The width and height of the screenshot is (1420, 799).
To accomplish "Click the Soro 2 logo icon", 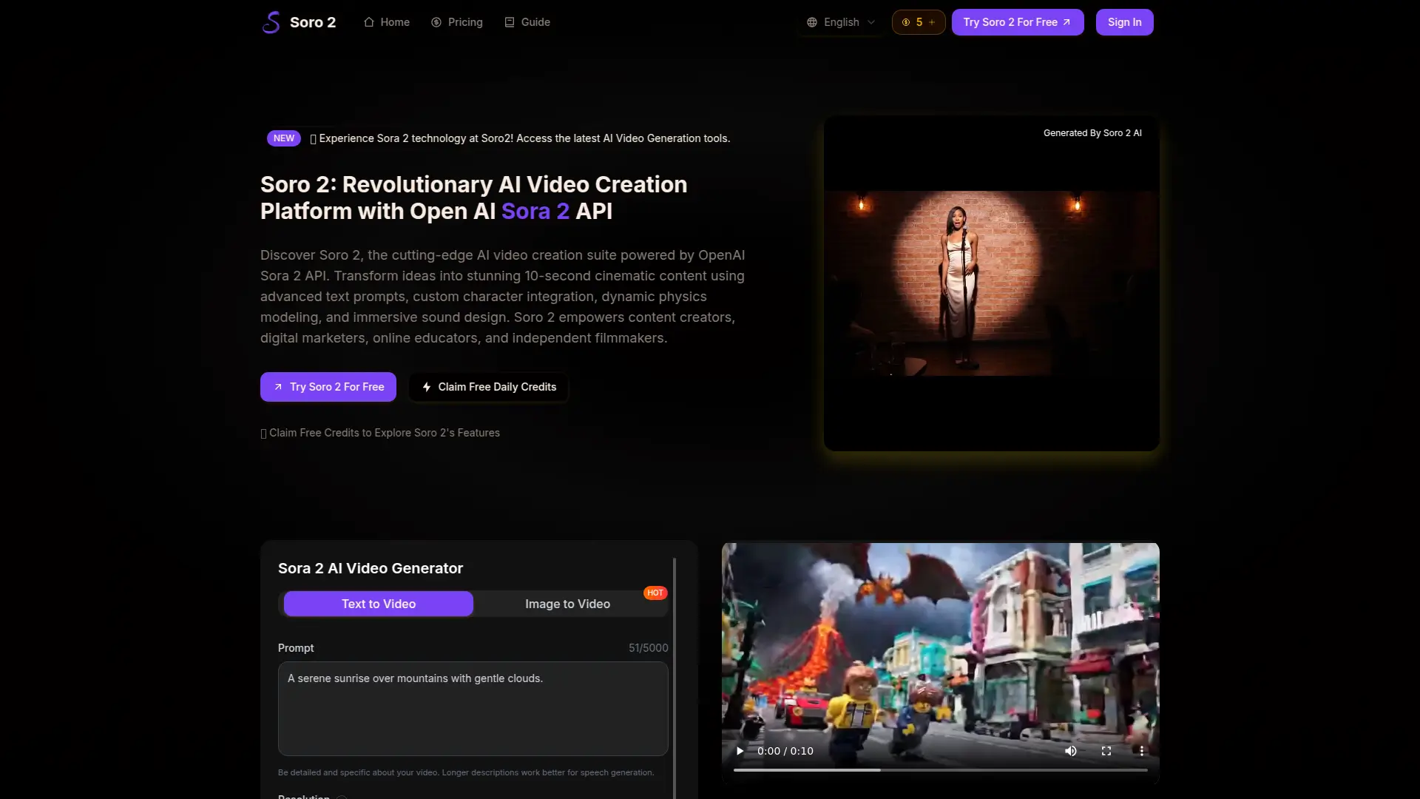I will click(271, 22).
